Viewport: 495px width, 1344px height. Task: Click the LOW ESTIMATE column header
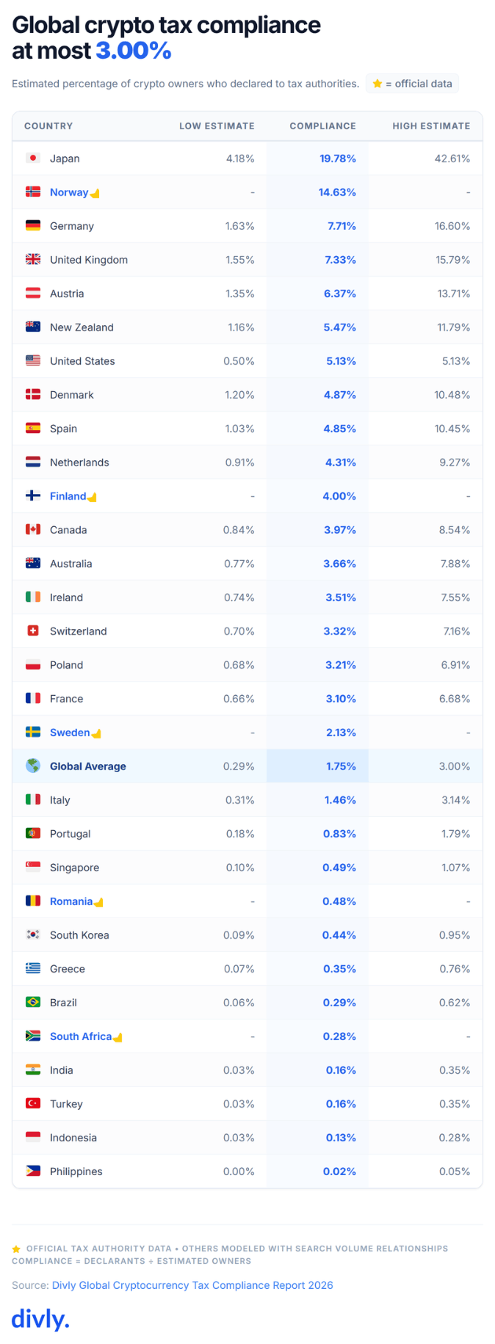click(x=217, y=126)
